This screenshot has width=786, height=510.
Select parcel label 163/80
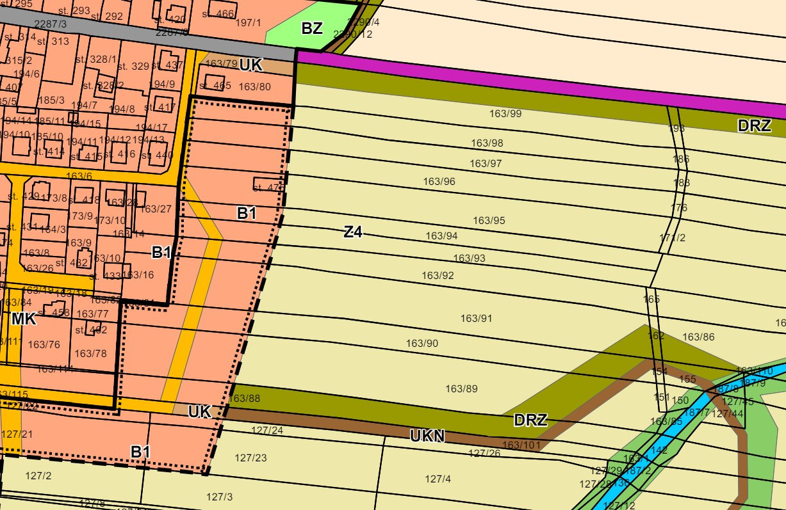(254, 86)
